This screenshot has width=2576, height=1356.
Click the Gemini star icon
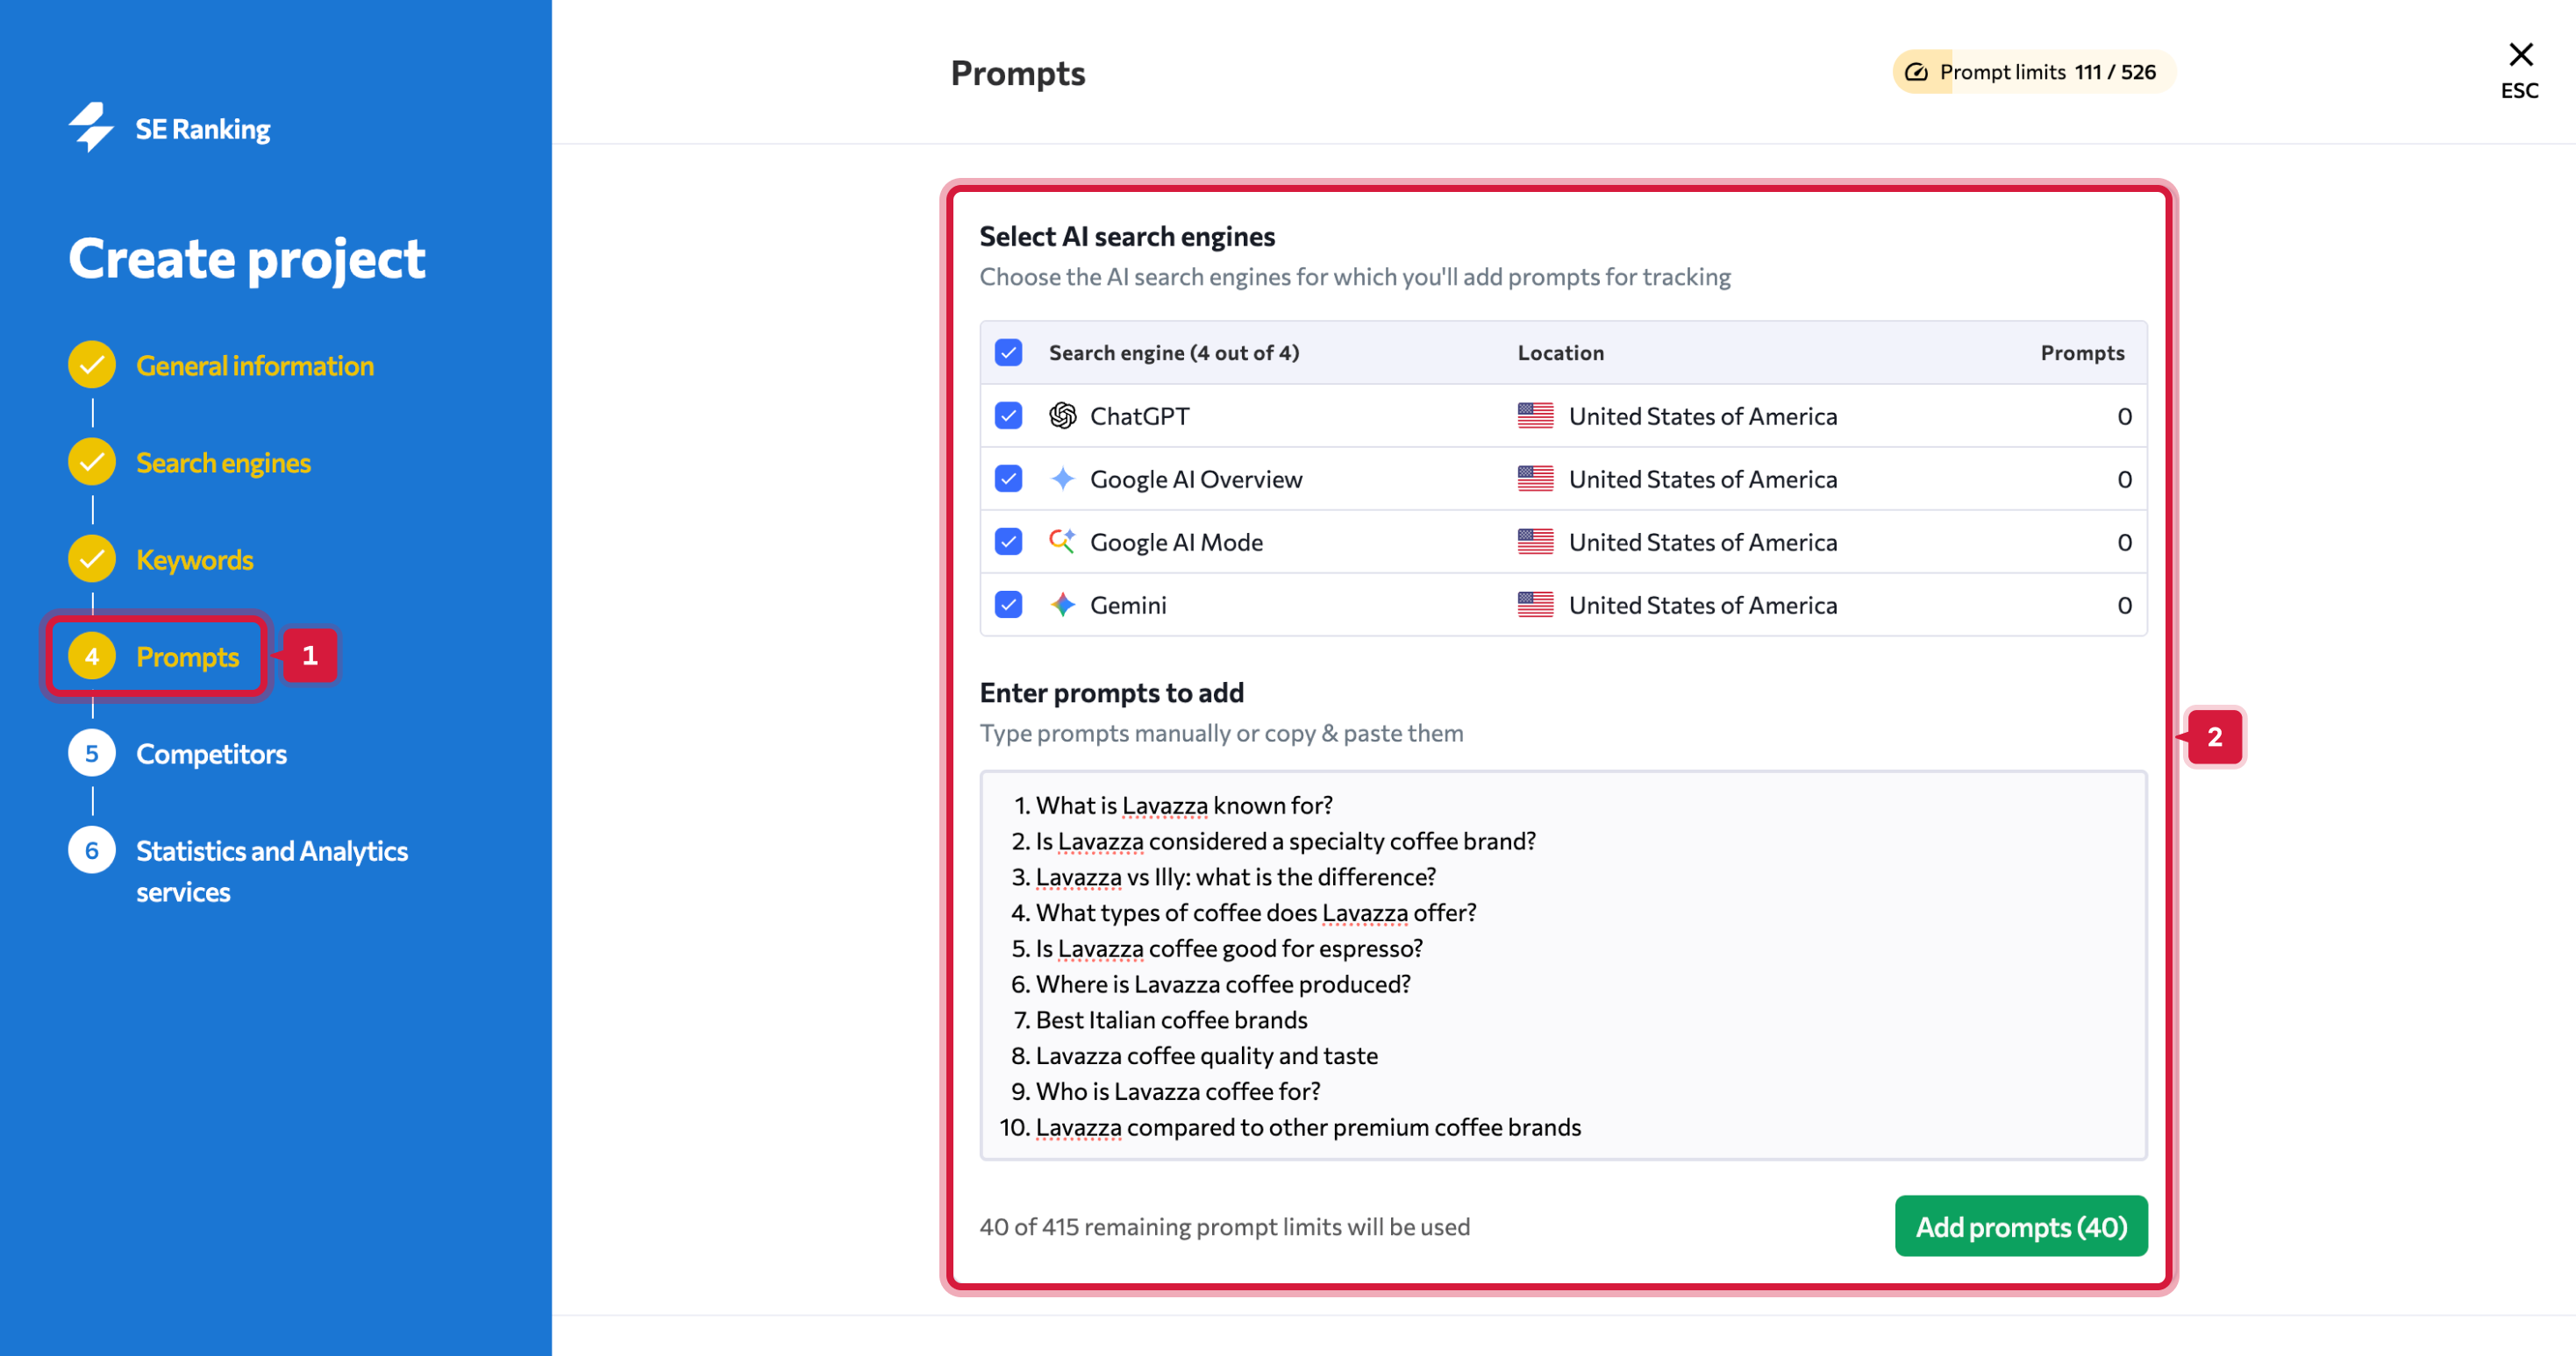click(x=1062, y=605)
